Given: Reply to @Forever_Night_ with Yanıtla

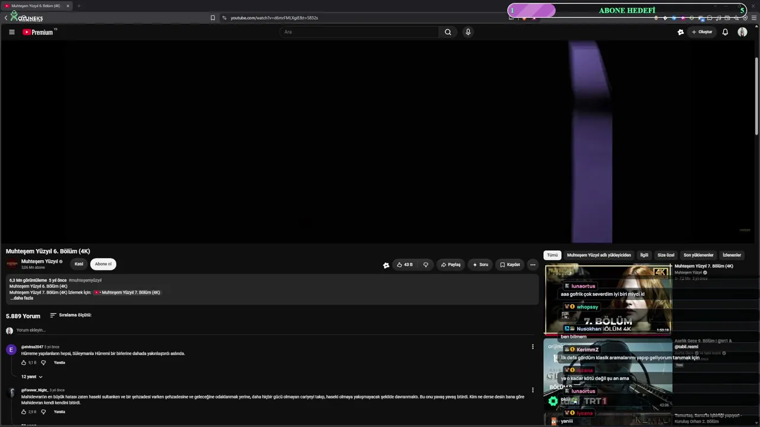Looking at the screenshot, I should (59, 412).
